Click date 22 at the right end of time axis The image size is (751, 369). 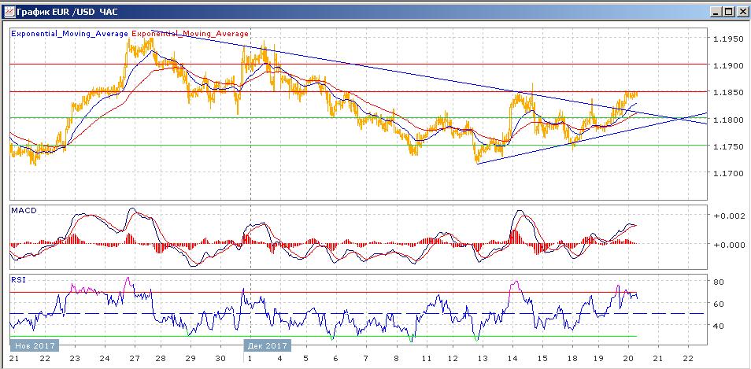[688, 359]
